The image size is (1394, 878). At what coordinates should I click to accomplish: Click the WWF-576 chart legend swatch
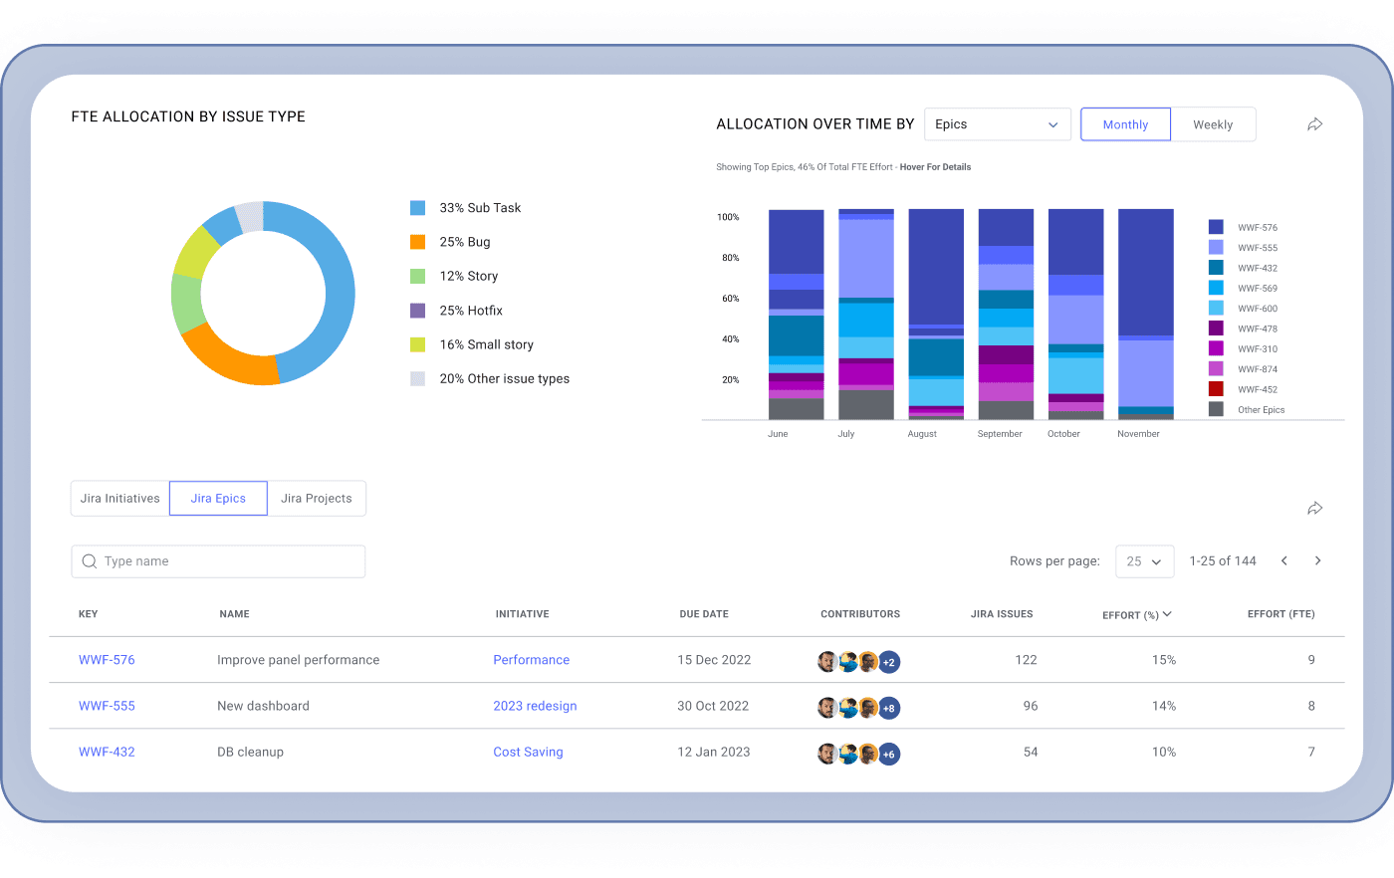[1216, 227]
